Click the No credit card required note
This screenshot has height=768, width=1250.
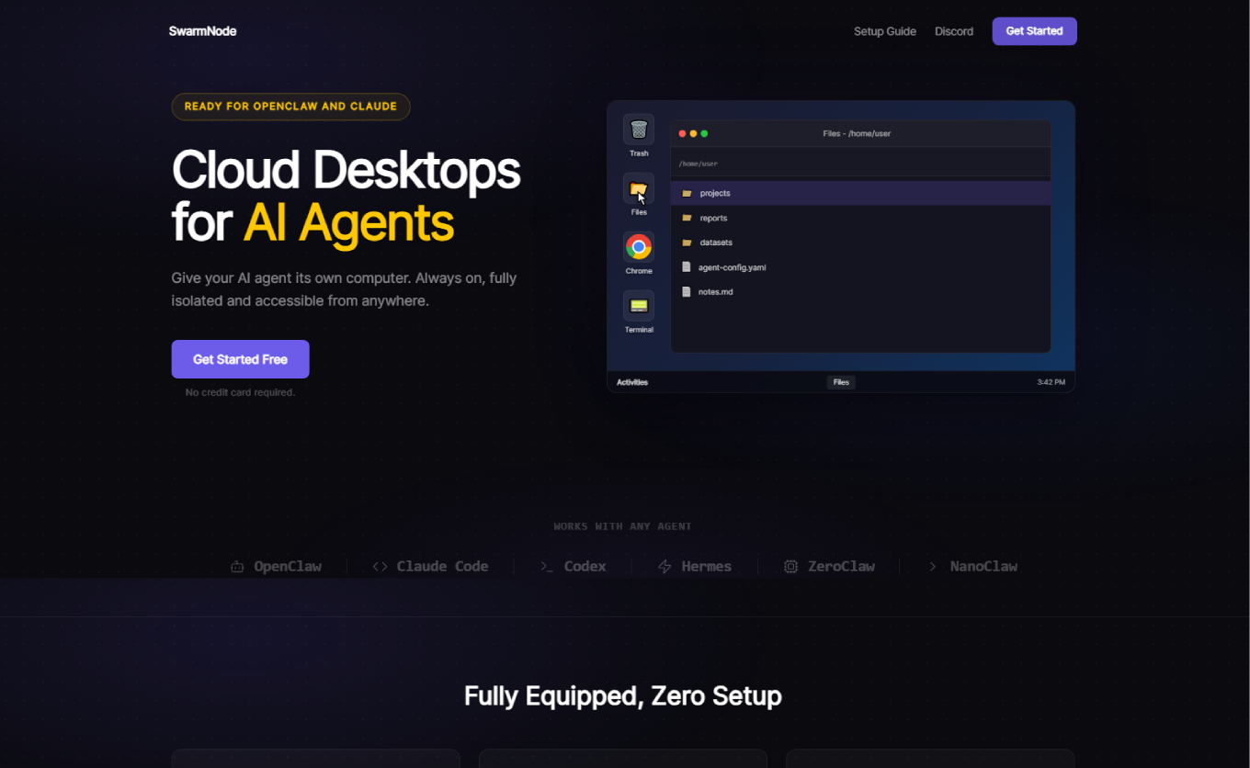(x=240, y=392)
